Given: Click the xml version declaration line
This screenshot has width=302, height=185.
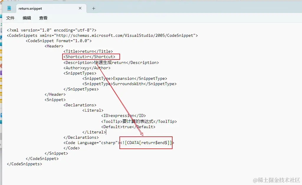Looking at the screenshot, I should pyautogui.click(x=51, y=30).
